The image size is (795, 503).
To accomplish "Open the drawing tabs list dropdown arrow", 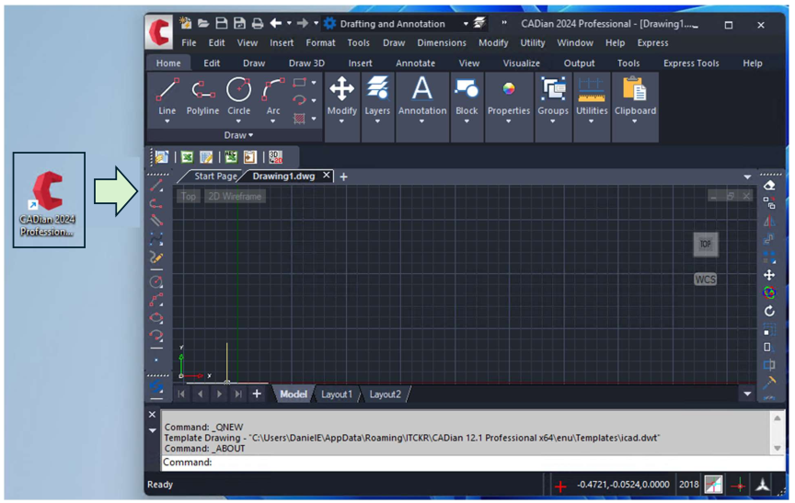I will click(x=747, y=177).
